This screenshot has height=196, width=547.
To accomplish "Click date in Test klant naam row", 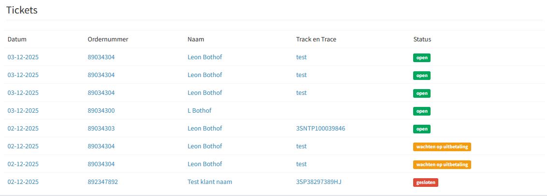I will coord(23,182).
